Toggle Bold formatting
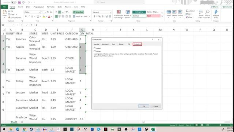Screen dimensions: 234x132 (x=26, y=16)
